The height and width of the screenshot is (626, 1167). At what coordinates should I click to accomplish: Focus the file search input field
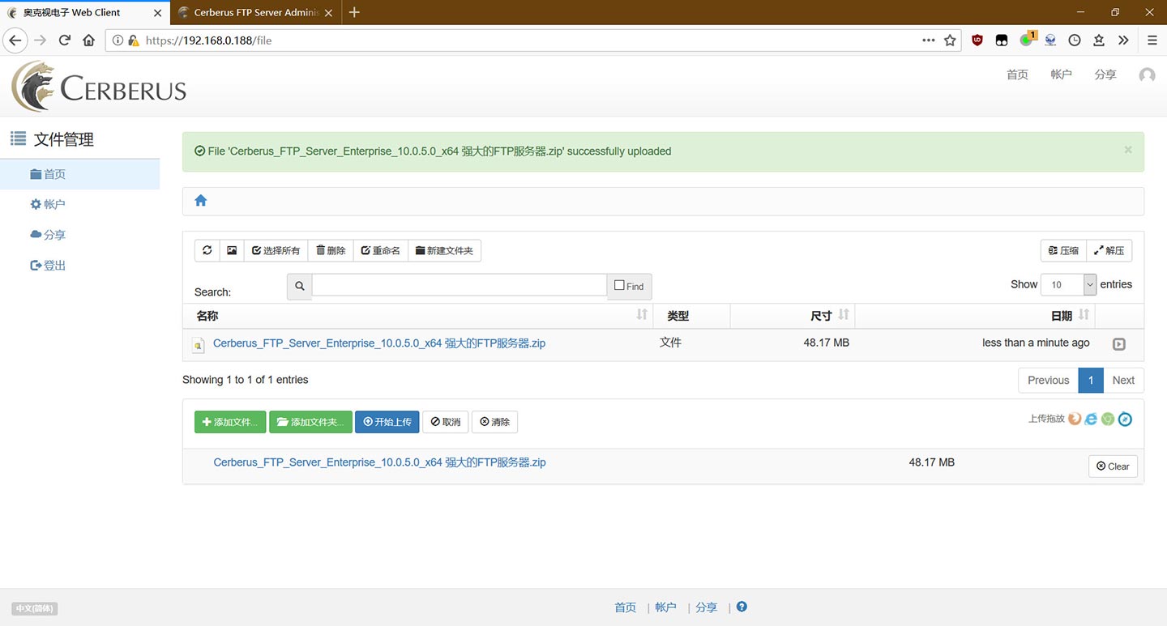pyautogui.click(x=460, y=285)
